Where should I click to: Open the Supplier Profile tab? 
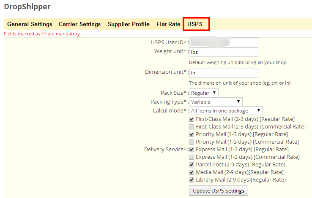pyautogui.click(x=129, y=24)
